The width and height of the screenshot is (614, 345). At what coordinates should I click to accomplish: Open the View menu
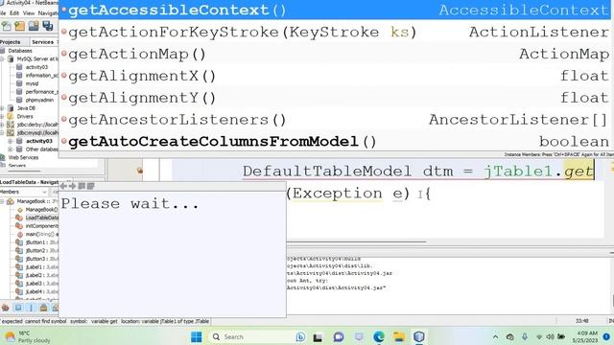coord(29,12)
